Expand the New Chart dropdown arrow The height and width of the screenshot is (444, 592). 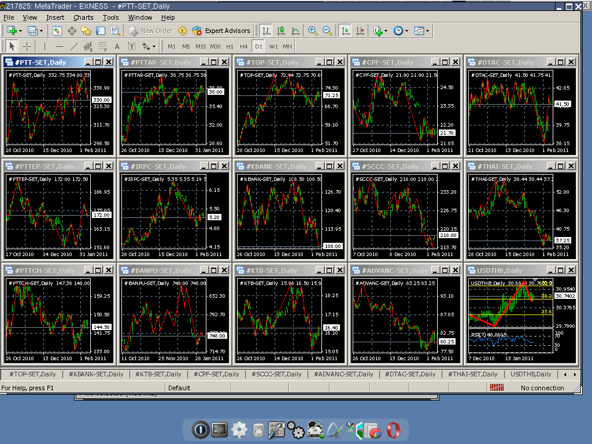[x=20, y=31]
